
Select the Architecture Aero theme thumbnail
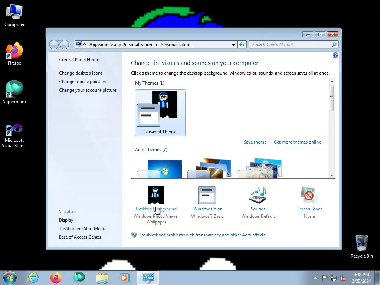[210, 169]
